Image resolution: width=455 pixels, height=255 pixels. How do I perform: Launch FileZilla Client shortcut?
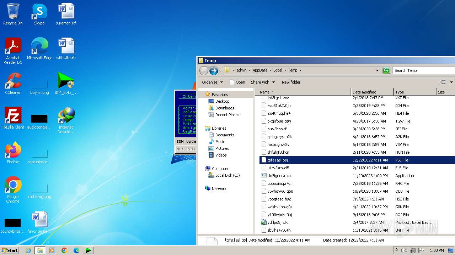pos(13,118)
